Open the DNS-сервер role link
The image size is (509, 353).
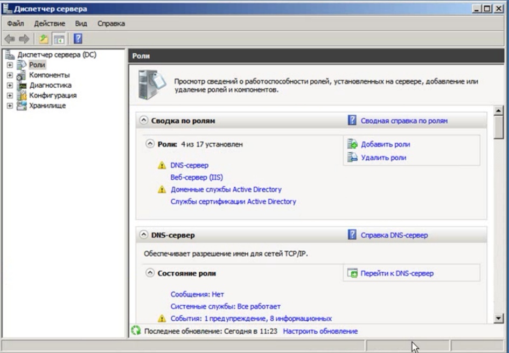(190, 166)
